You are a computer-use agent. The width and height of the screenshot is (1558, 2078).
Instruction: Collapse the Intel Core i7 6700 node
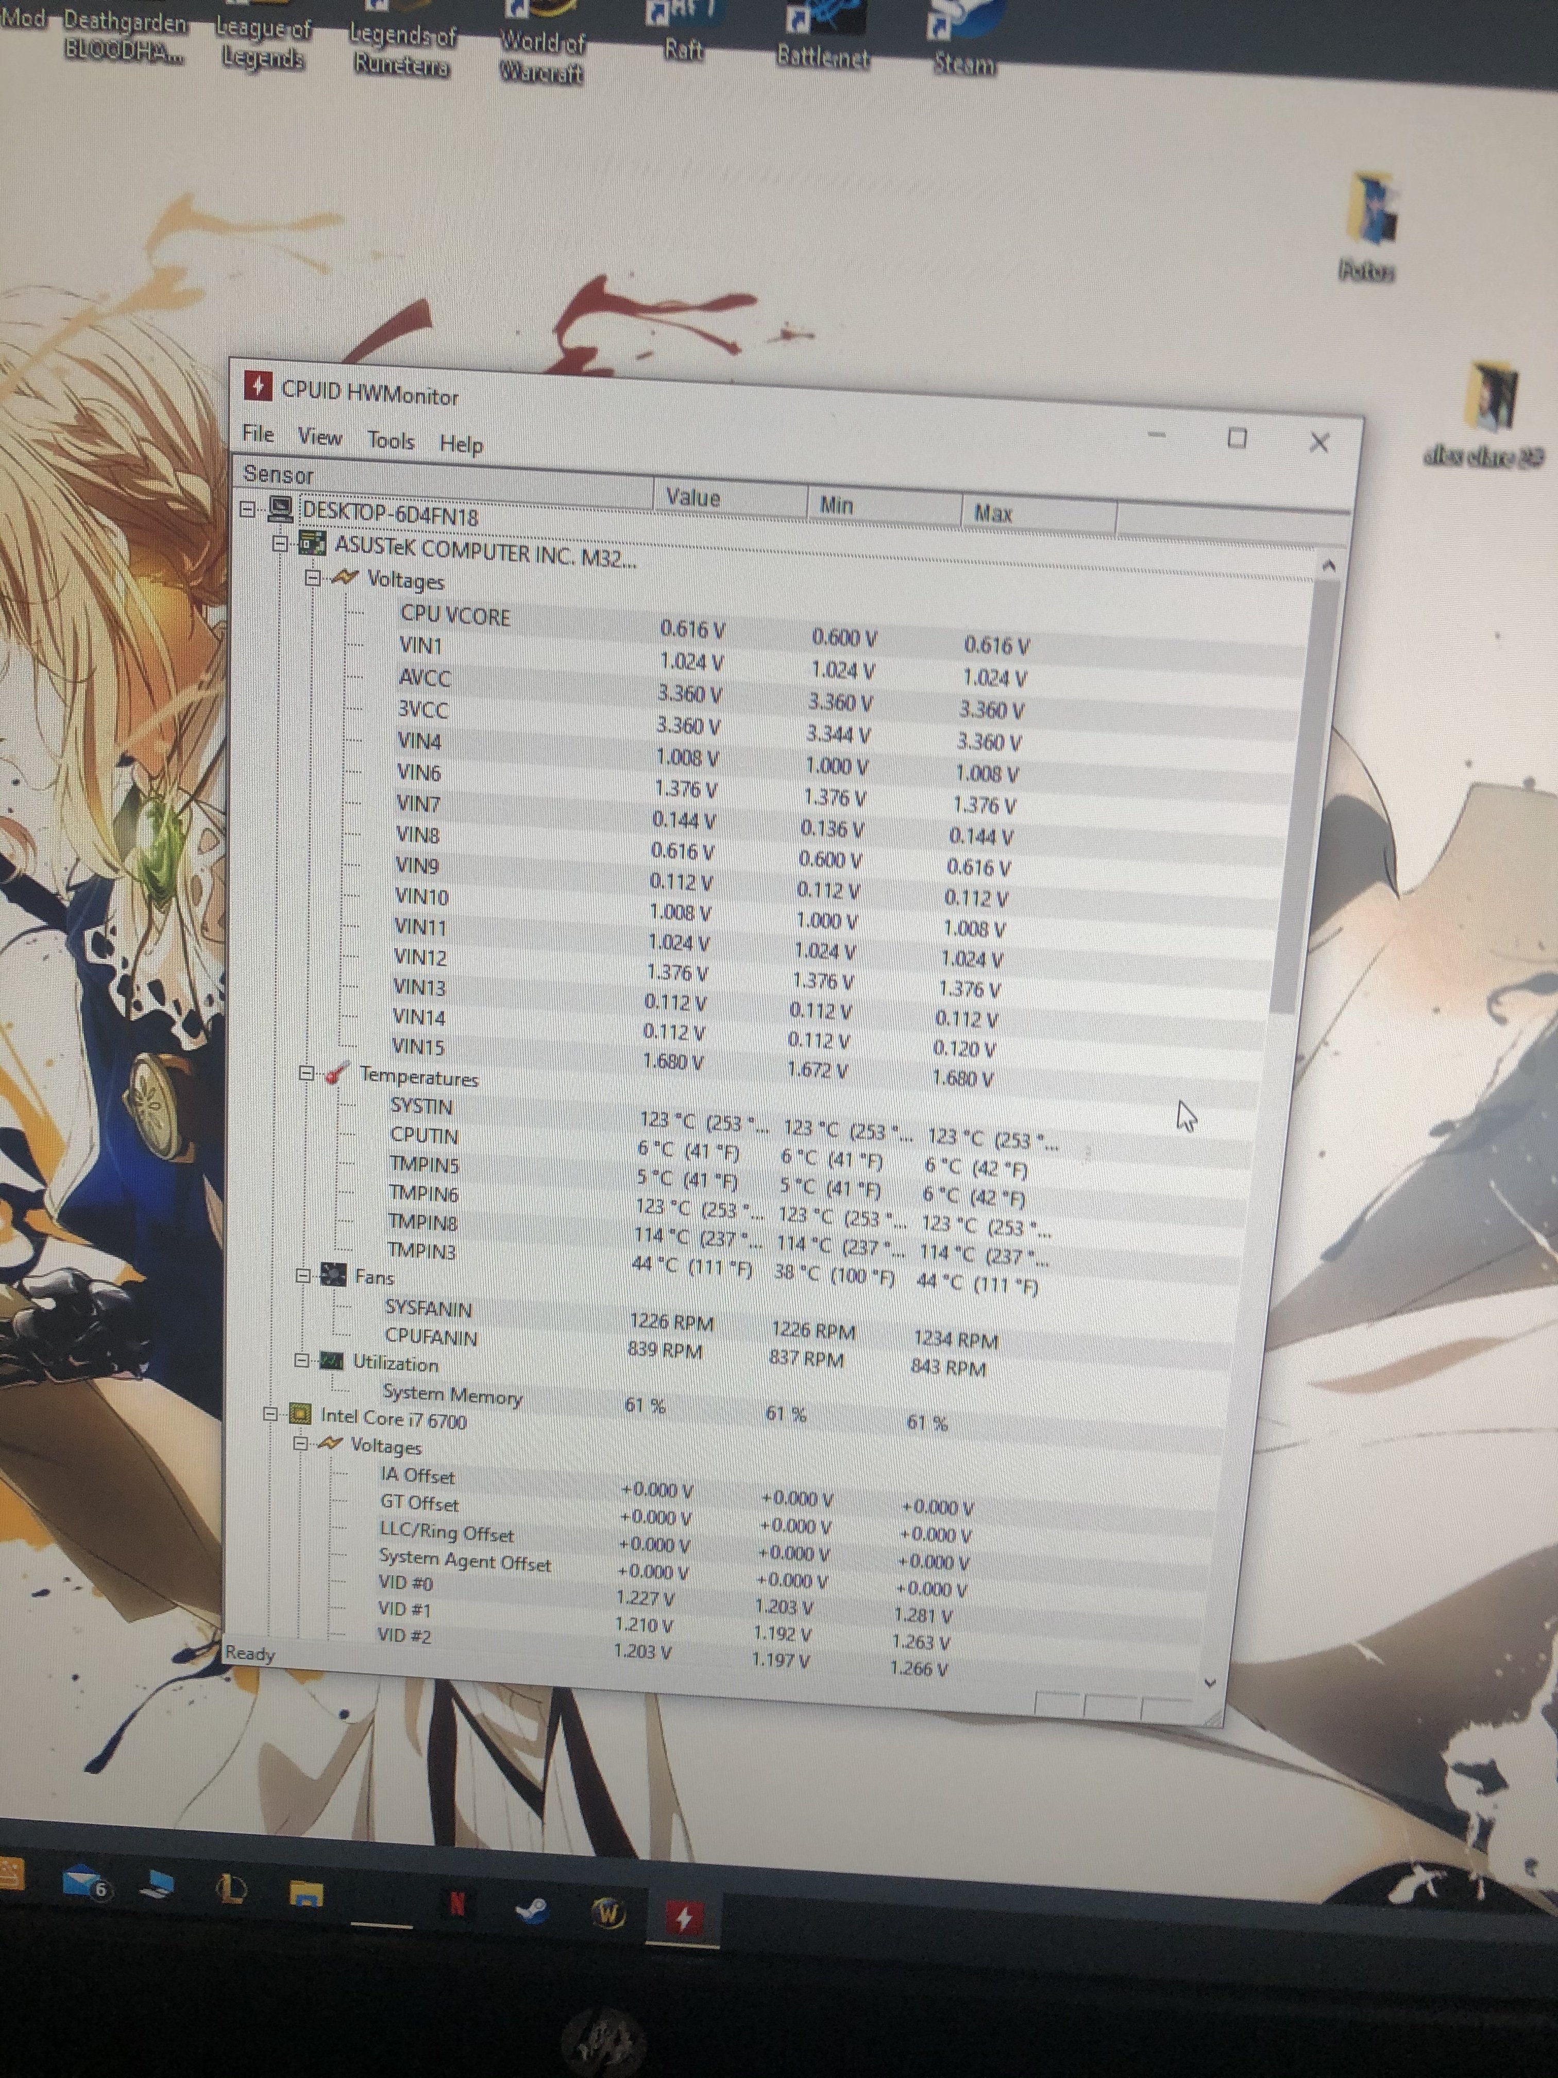[x=272, y=1413]
